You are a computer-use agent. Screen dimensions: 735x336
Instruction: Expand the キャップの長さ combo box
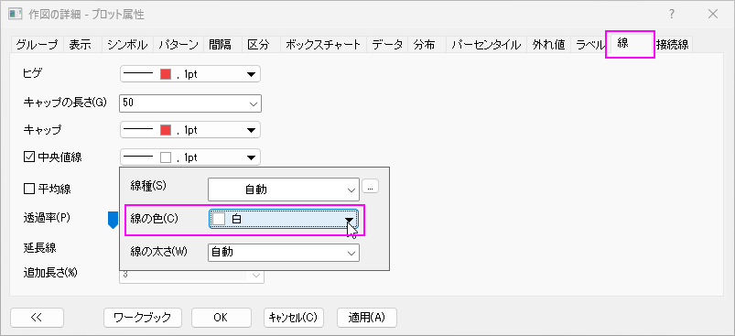pos(190,103)
